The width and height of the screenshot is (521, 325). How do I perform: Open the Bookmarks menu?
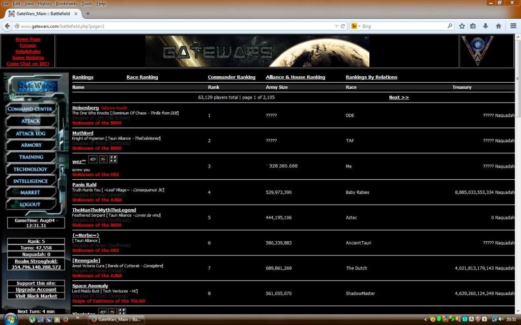coord(67,4)
